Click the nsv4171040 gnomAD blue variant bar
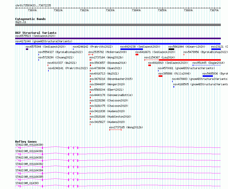The width and height of the screenshot is (228, 189). point(118,44)
